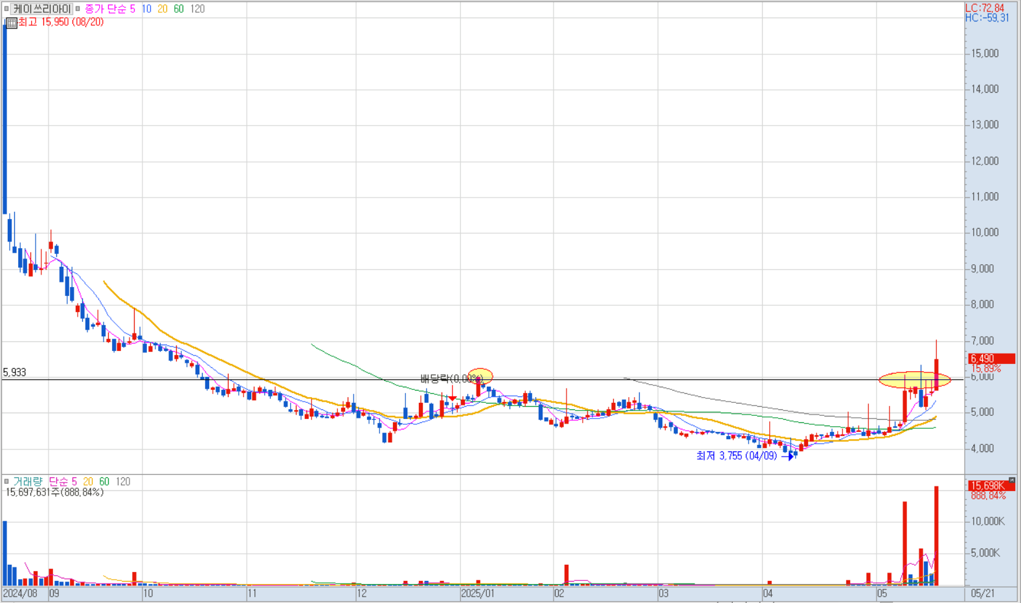Select the gray 120 volume average label
This screenshot has width=1021, height=603.
click(x=123, y=482)
